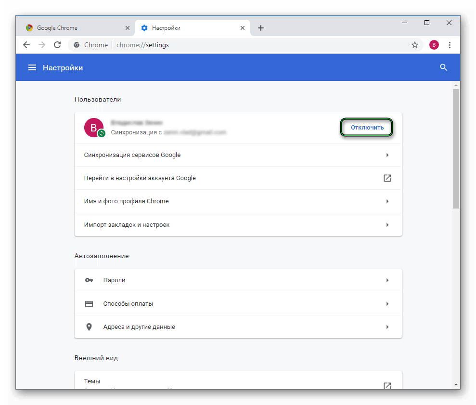Expand the Импорт закладок и настроек arrow
Screen dimensions: 476x405
point(387,225)
